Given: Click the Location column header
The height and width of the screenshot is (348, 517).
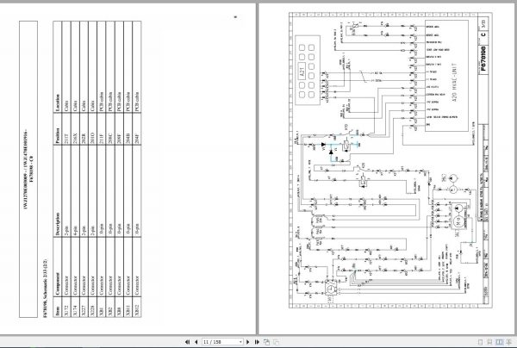Looking at the screenshot, I should [x=58, y=67].
